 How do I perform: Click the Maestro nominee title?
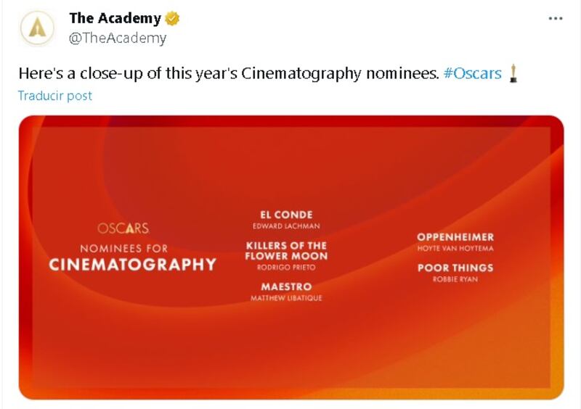286,287
